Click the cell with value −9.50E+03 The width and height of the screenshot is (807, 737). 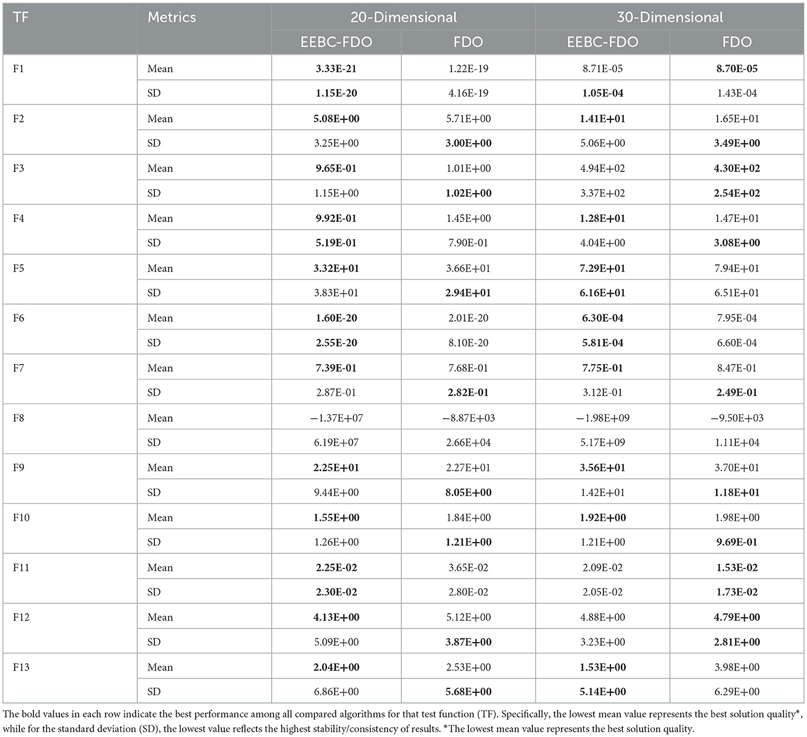coord(737,418)
